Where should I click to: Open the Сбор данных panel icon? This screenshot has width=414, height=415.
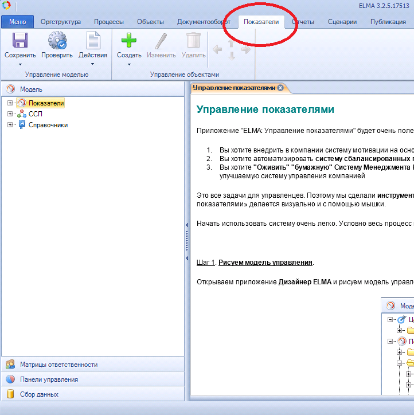pos(10,394)
